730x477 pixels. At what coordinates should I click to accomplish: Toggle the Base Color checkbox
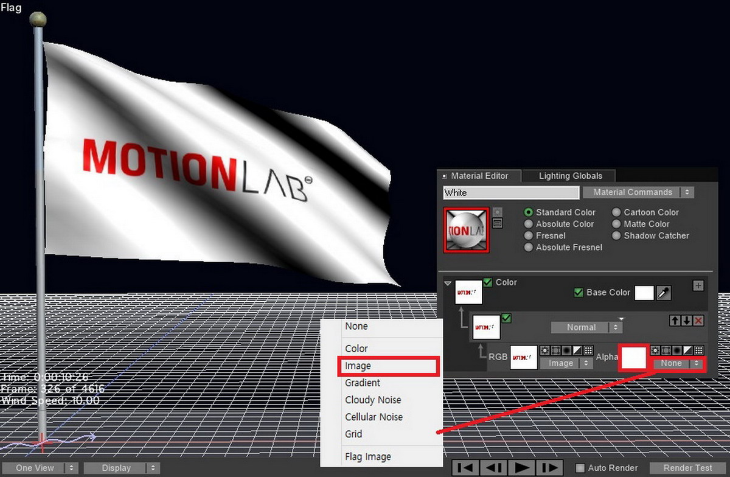tap(579, 293)
